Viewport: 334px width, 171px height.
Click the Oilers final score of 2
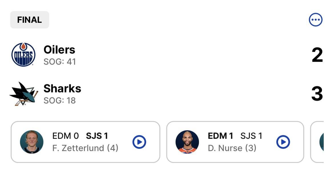click(x=317, y=55)
